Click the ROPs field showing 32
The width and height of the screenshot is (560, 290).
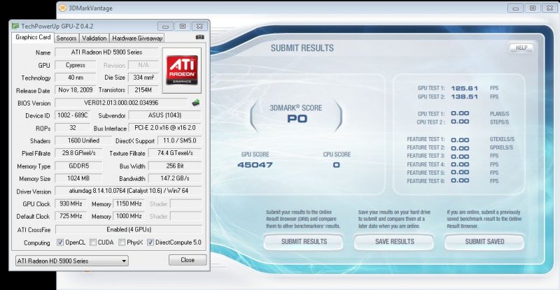click(73, 128)
